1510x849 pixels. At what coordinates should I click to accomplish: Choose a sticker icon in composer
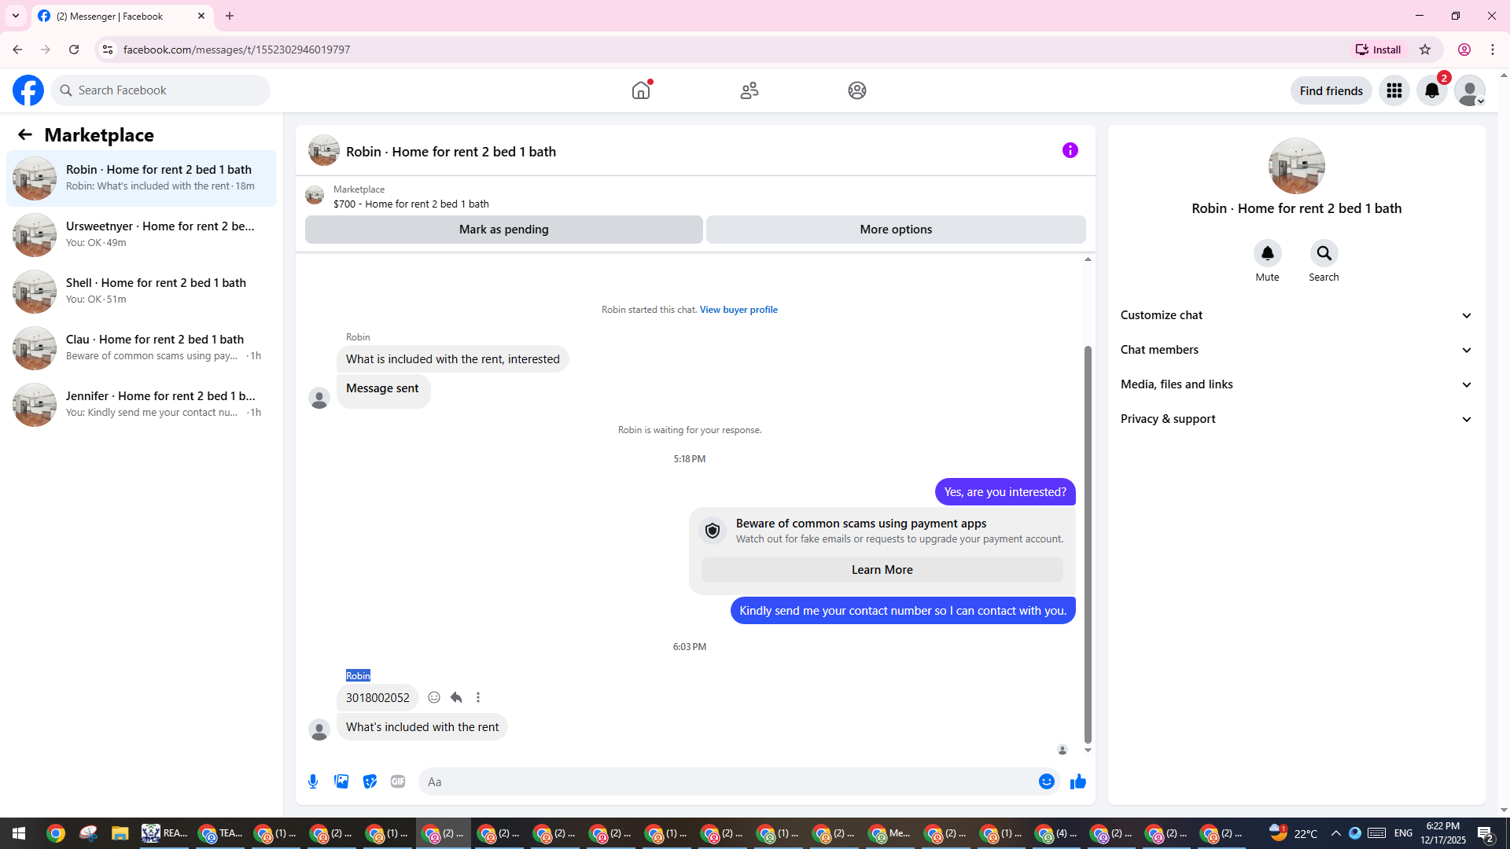click(x=370, y=781)
